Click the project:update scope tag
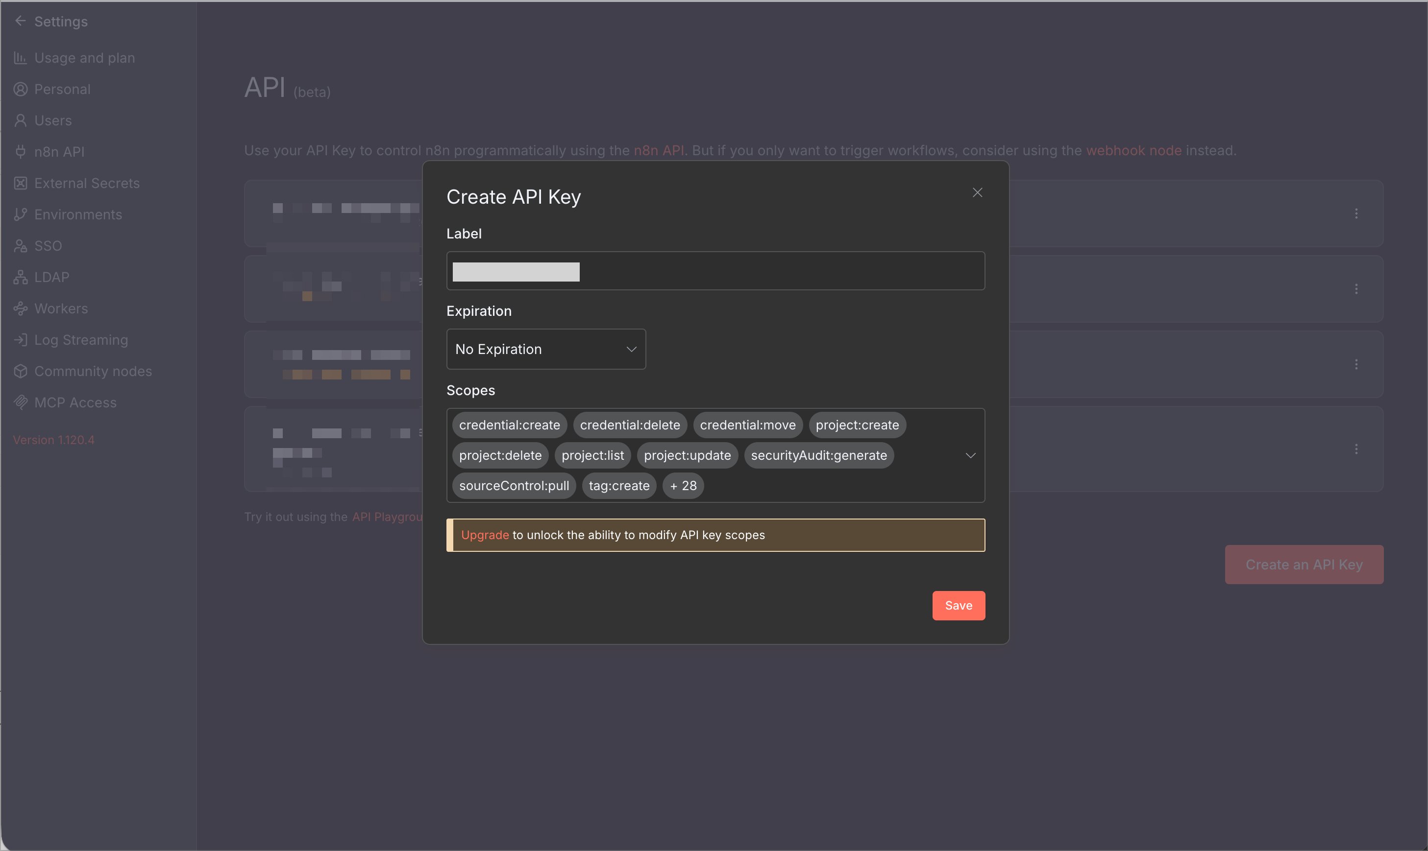 pyautogui.click(x=687, y=455)
